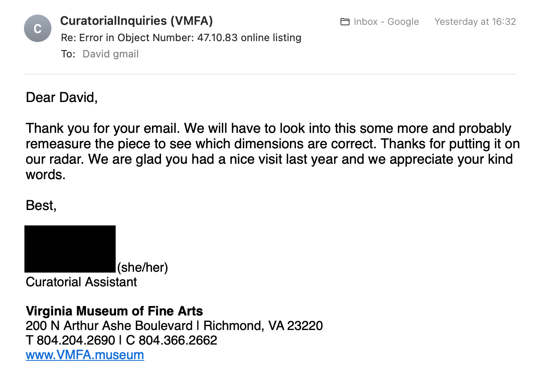Click the Best, sign-off line
This screenshot has height=372, width=538.
pos(41,205)
